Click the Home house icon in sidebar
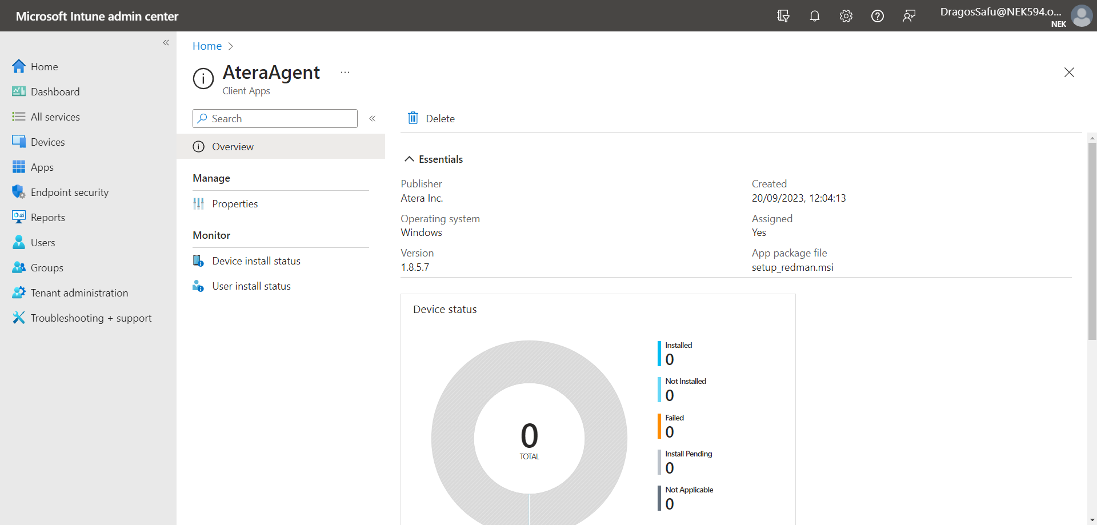 coord(19,66)
